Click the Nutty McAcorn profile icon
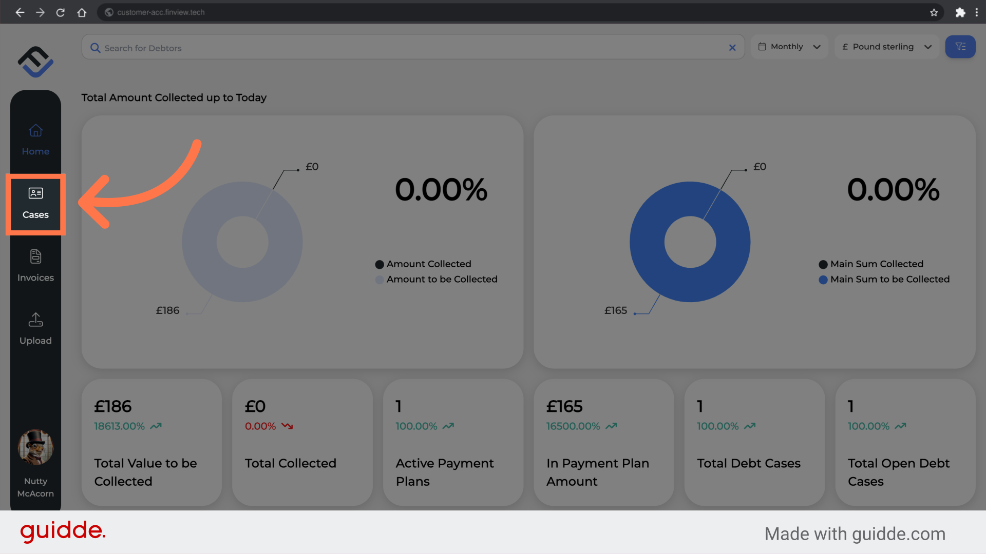The height and width of the screenshot is (554, 986). click(35, 446)
